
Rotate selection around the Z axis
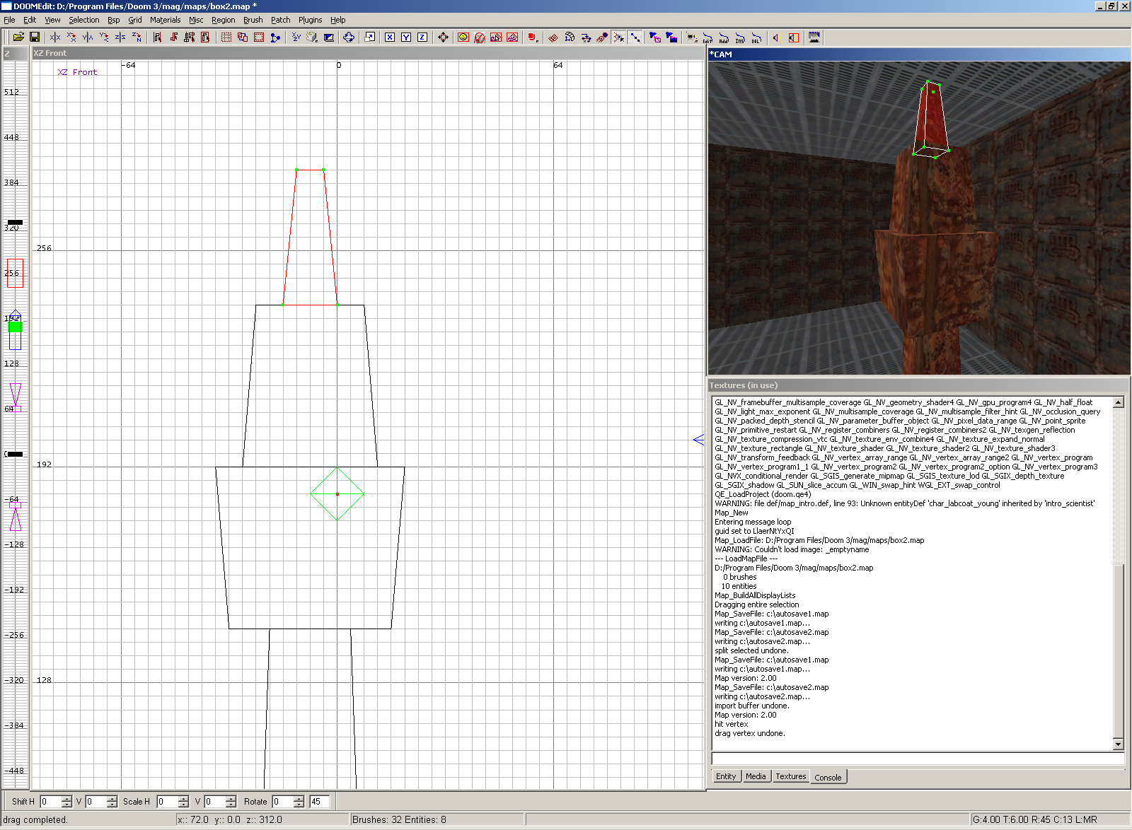coord(137,37)
